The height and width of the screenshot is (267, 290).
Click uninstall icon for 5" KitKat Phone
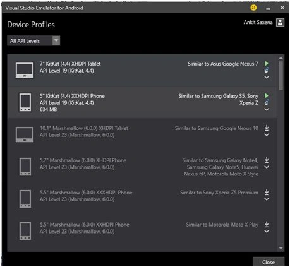click(267, 102)
